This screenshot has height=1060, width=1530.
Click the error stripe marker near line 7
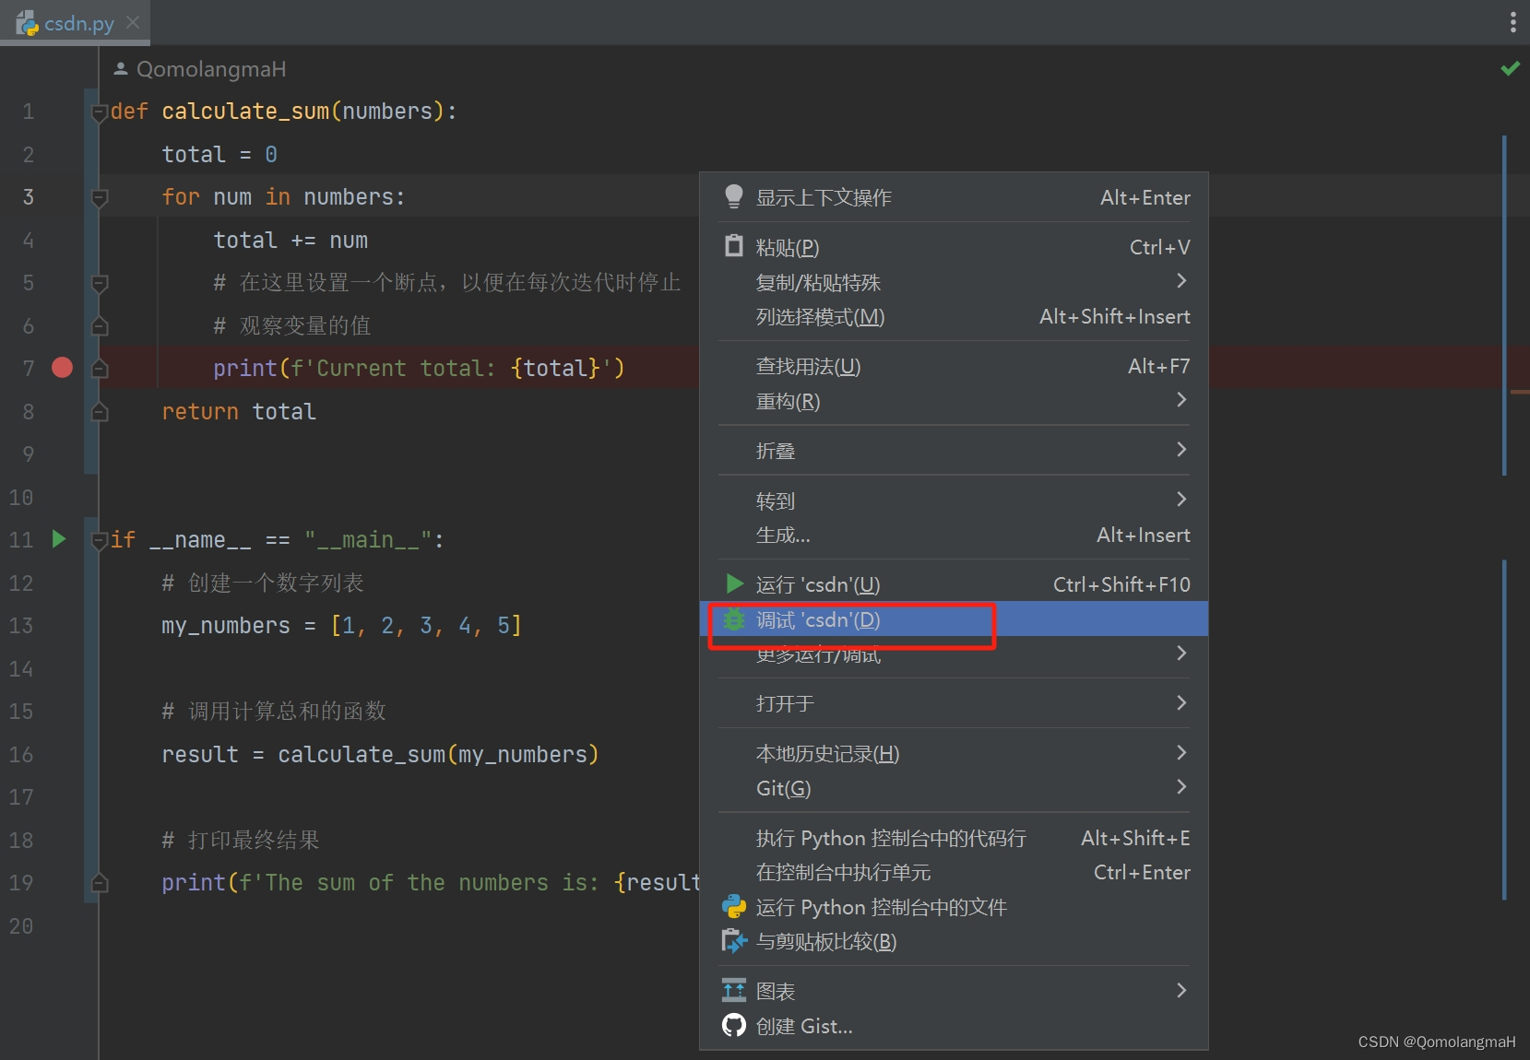coord(1520,393)
